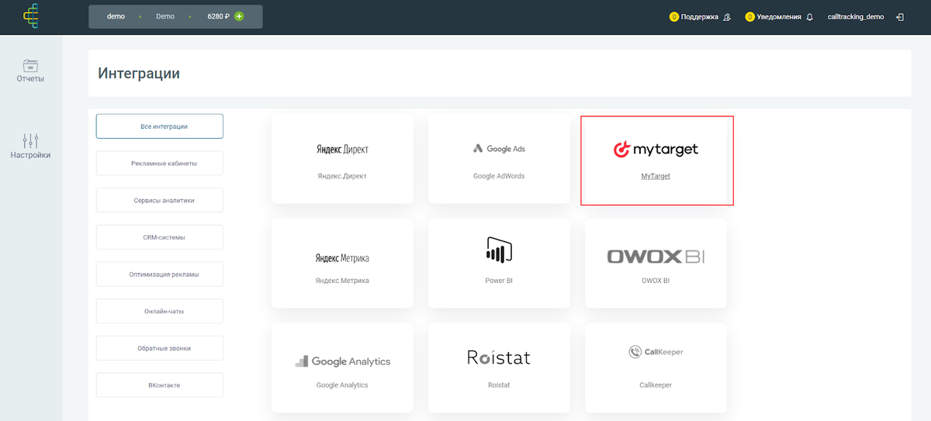The image size is (931, 421).
Task: Click the logout icon next to calltracking_demo
Action: click(900, 16)
